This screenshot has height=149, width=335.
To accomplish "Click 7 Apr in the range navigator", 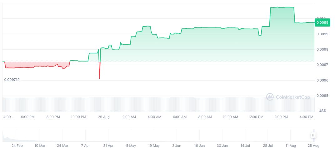I will [85, 146].
